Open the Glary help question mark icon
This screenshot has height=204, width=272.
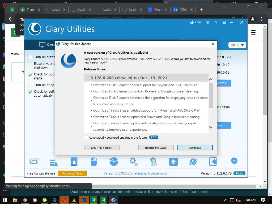click(224, 22)
